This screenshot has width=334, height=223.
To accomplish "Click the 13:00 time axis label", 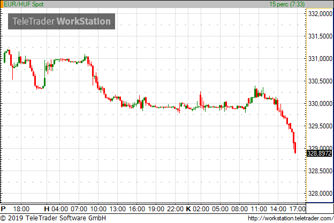I will pyautogui.click(x=118, y=209).
